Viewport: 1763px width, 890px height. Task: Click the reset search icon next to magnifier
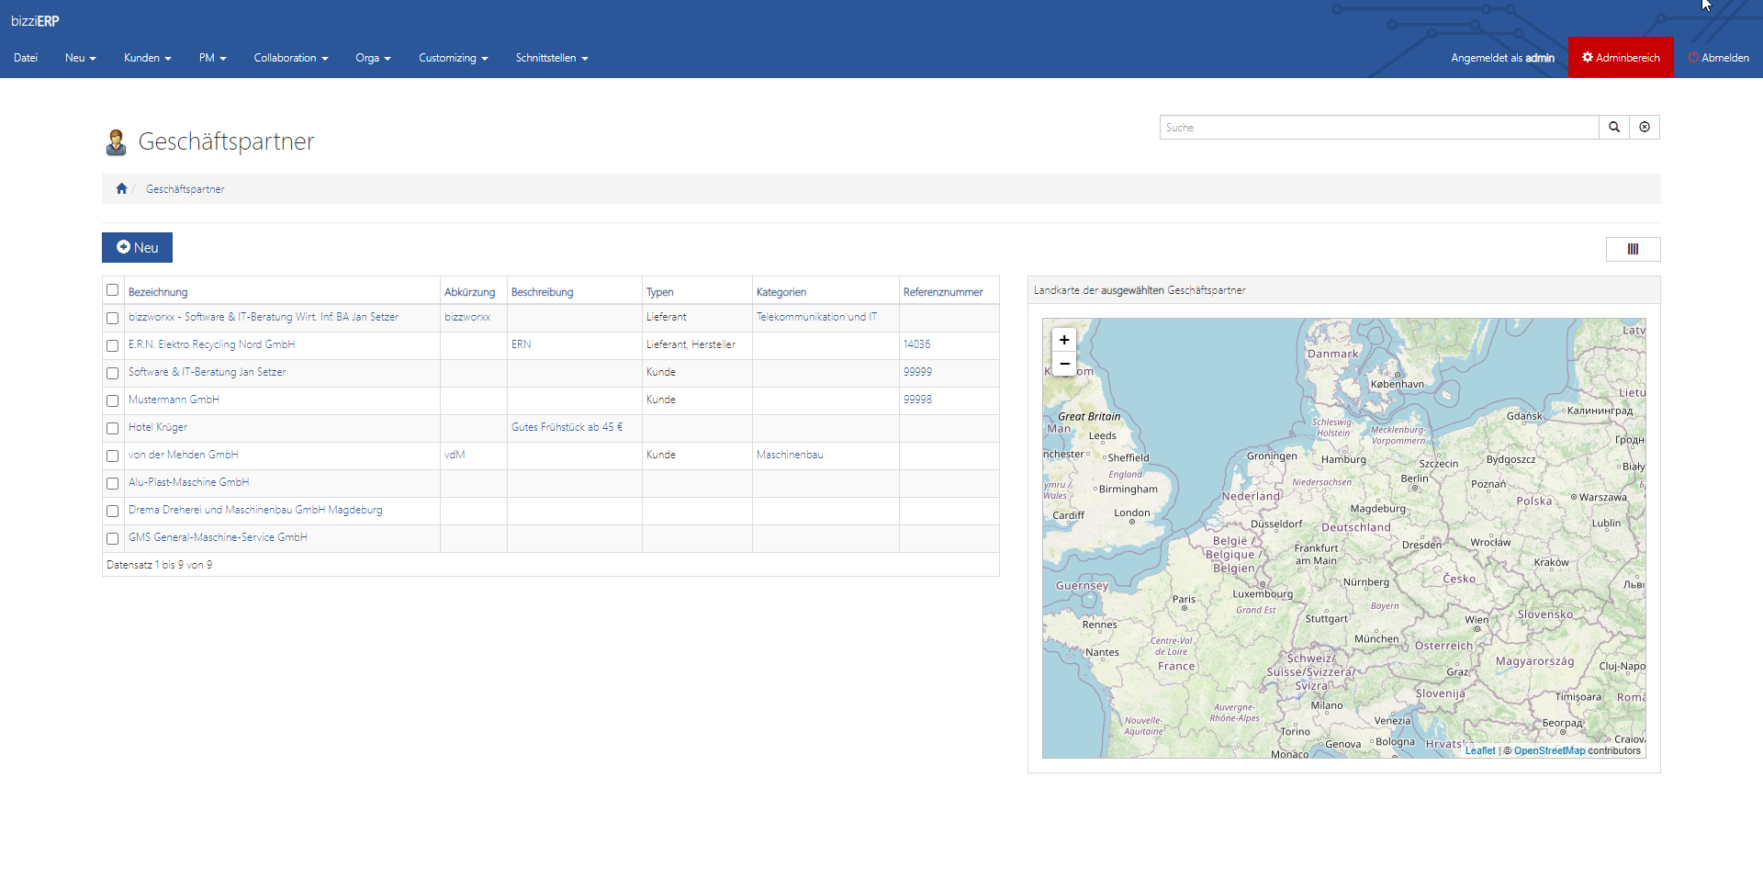click(1645, 127)
